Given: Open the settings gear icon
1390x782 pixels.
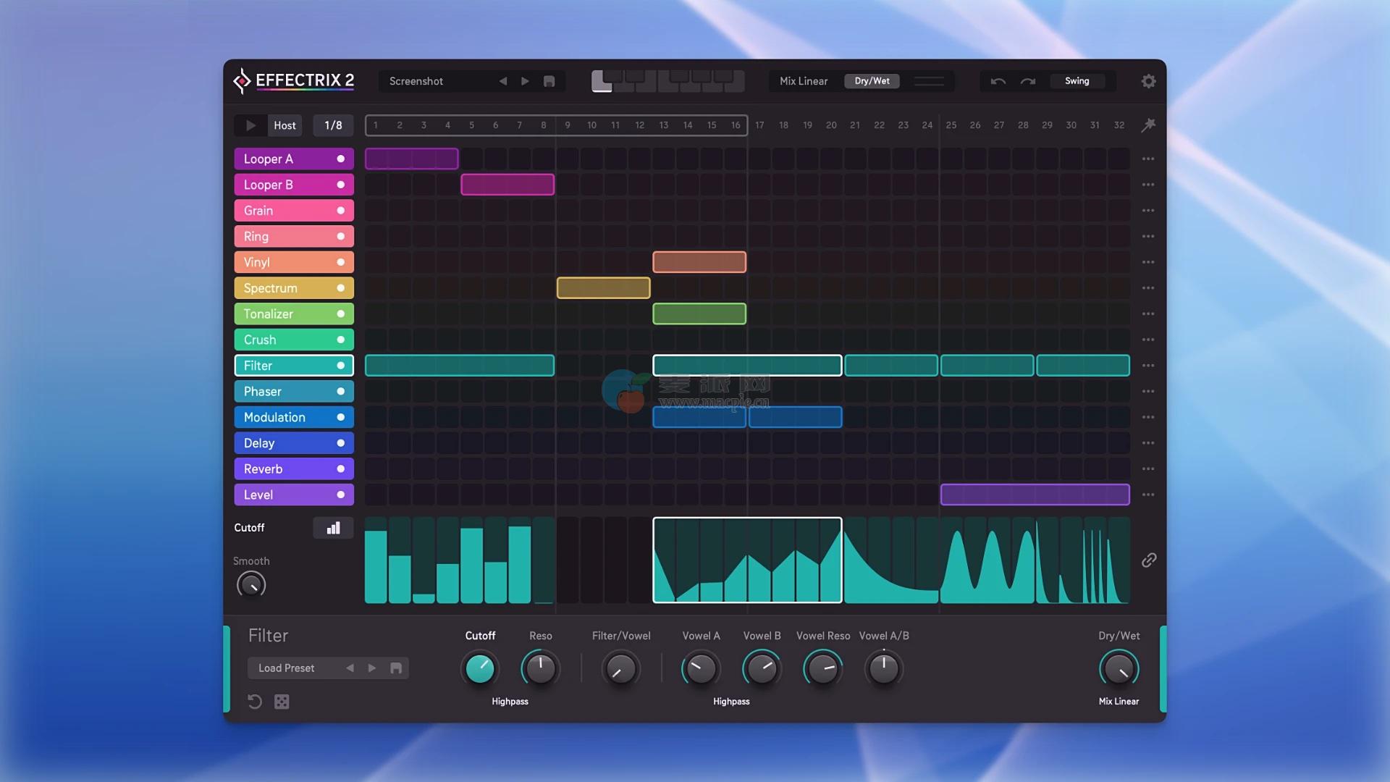Looking at the screenshot, I should point(1148,81).
